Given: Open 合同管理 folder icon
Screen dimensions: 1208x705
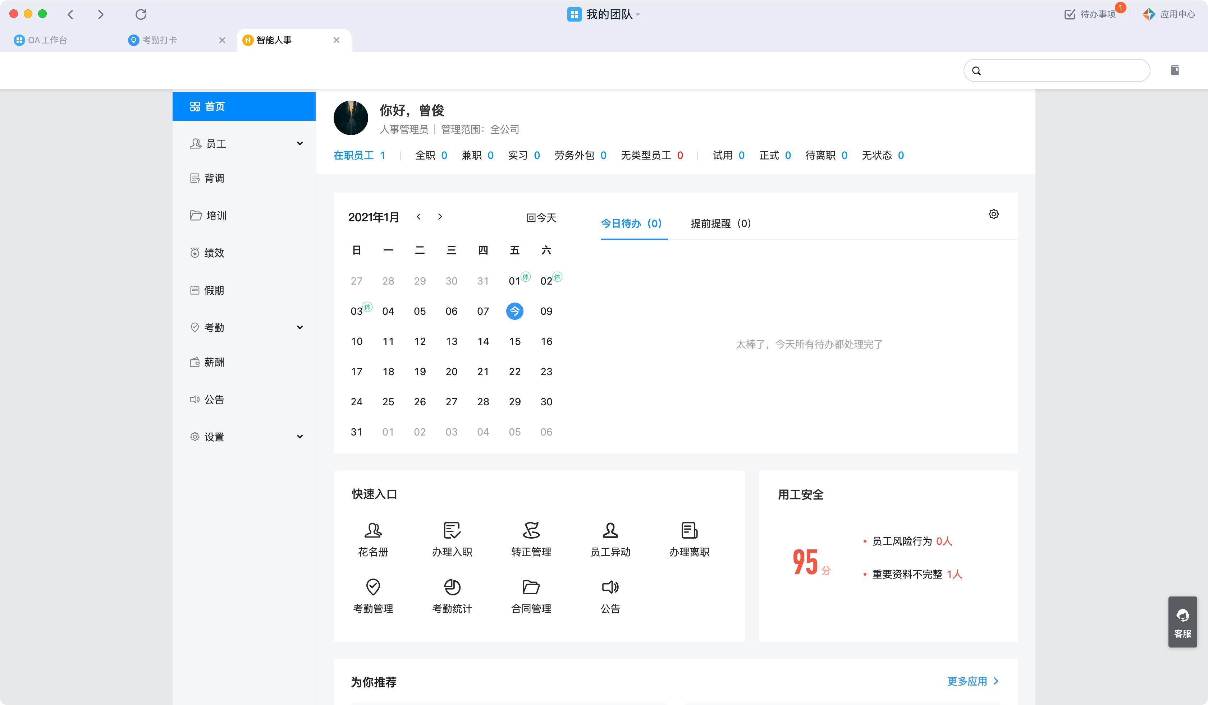Looking at the screenshot, I should [x=531, y=587].
